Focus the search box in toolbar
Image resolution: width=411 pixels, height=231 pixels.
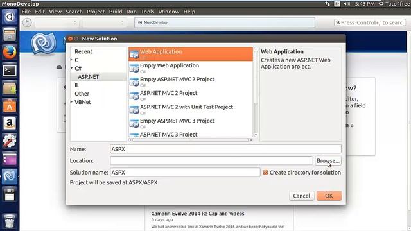pyautogui.click(x=370, y=22)
